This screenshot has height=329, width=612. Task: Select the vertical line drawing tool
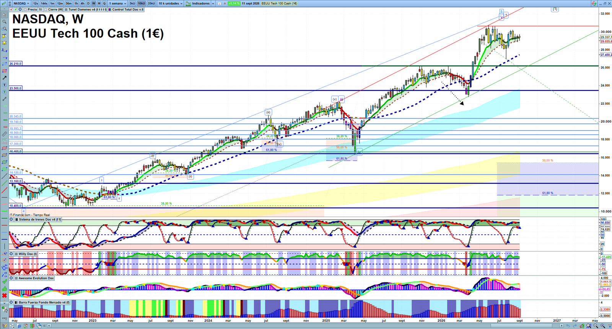(4, 246)
